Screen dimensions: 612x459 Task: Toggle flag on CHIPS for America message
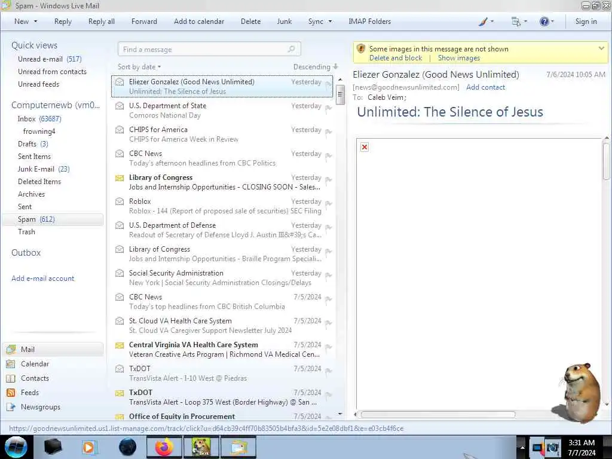point(328,132)
